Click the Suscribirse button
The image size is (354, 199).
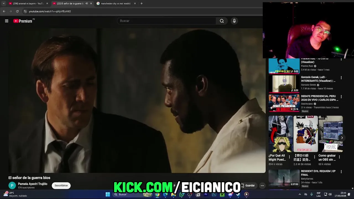coord(61,185)
